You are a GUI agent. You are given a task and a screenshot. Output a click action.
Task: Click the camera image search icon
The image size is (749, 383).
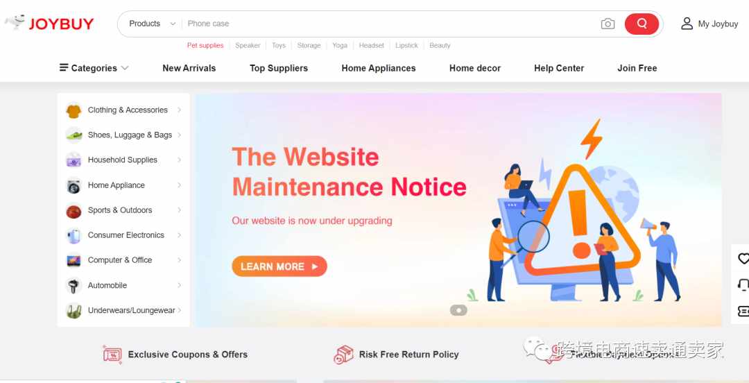pos(608,24)
